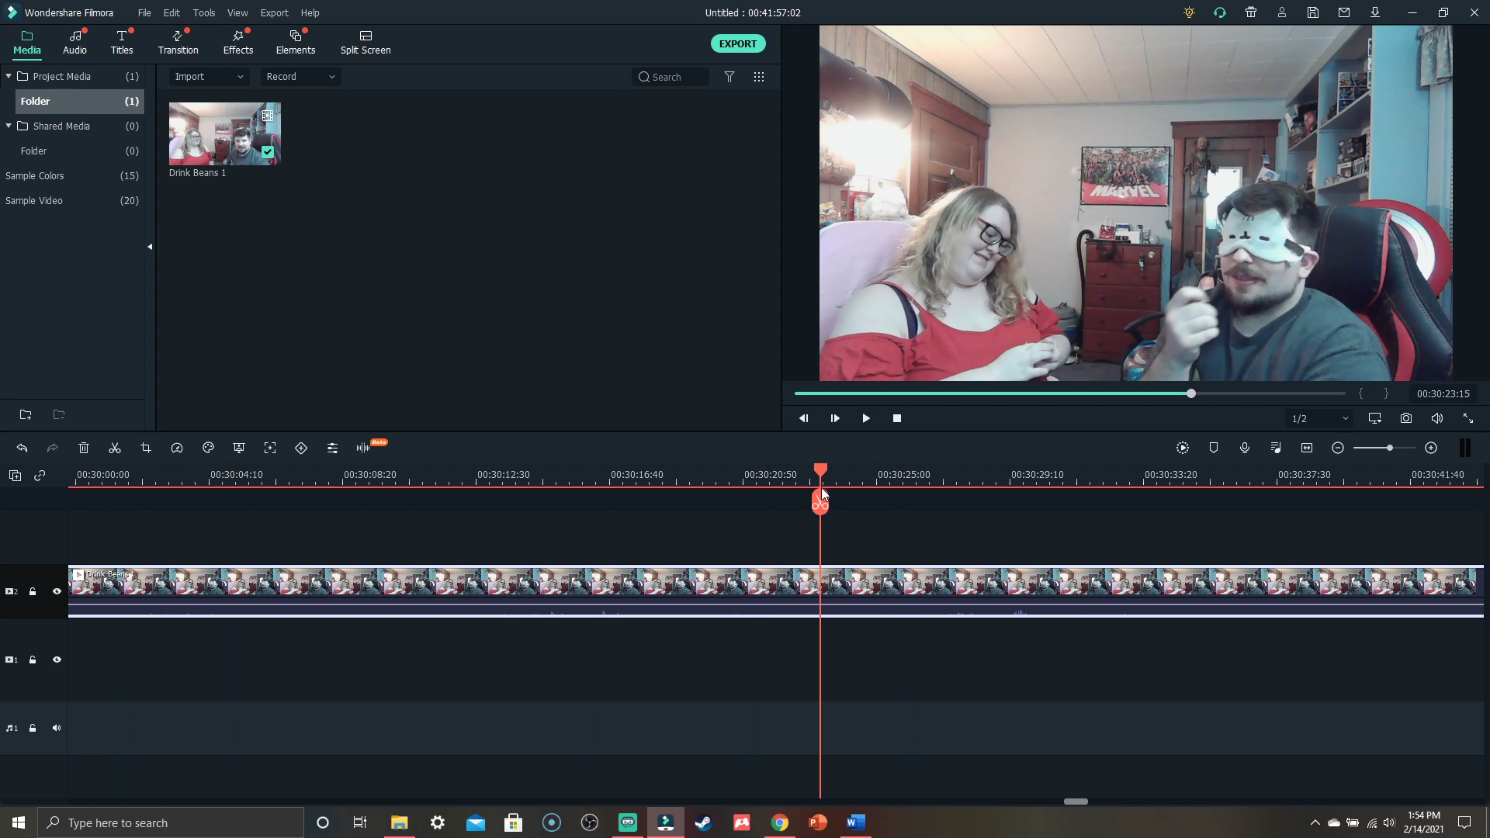Click the keyframe diamond icon
This screenshot has height=838, width=1490.
click(x=301, y=448)
